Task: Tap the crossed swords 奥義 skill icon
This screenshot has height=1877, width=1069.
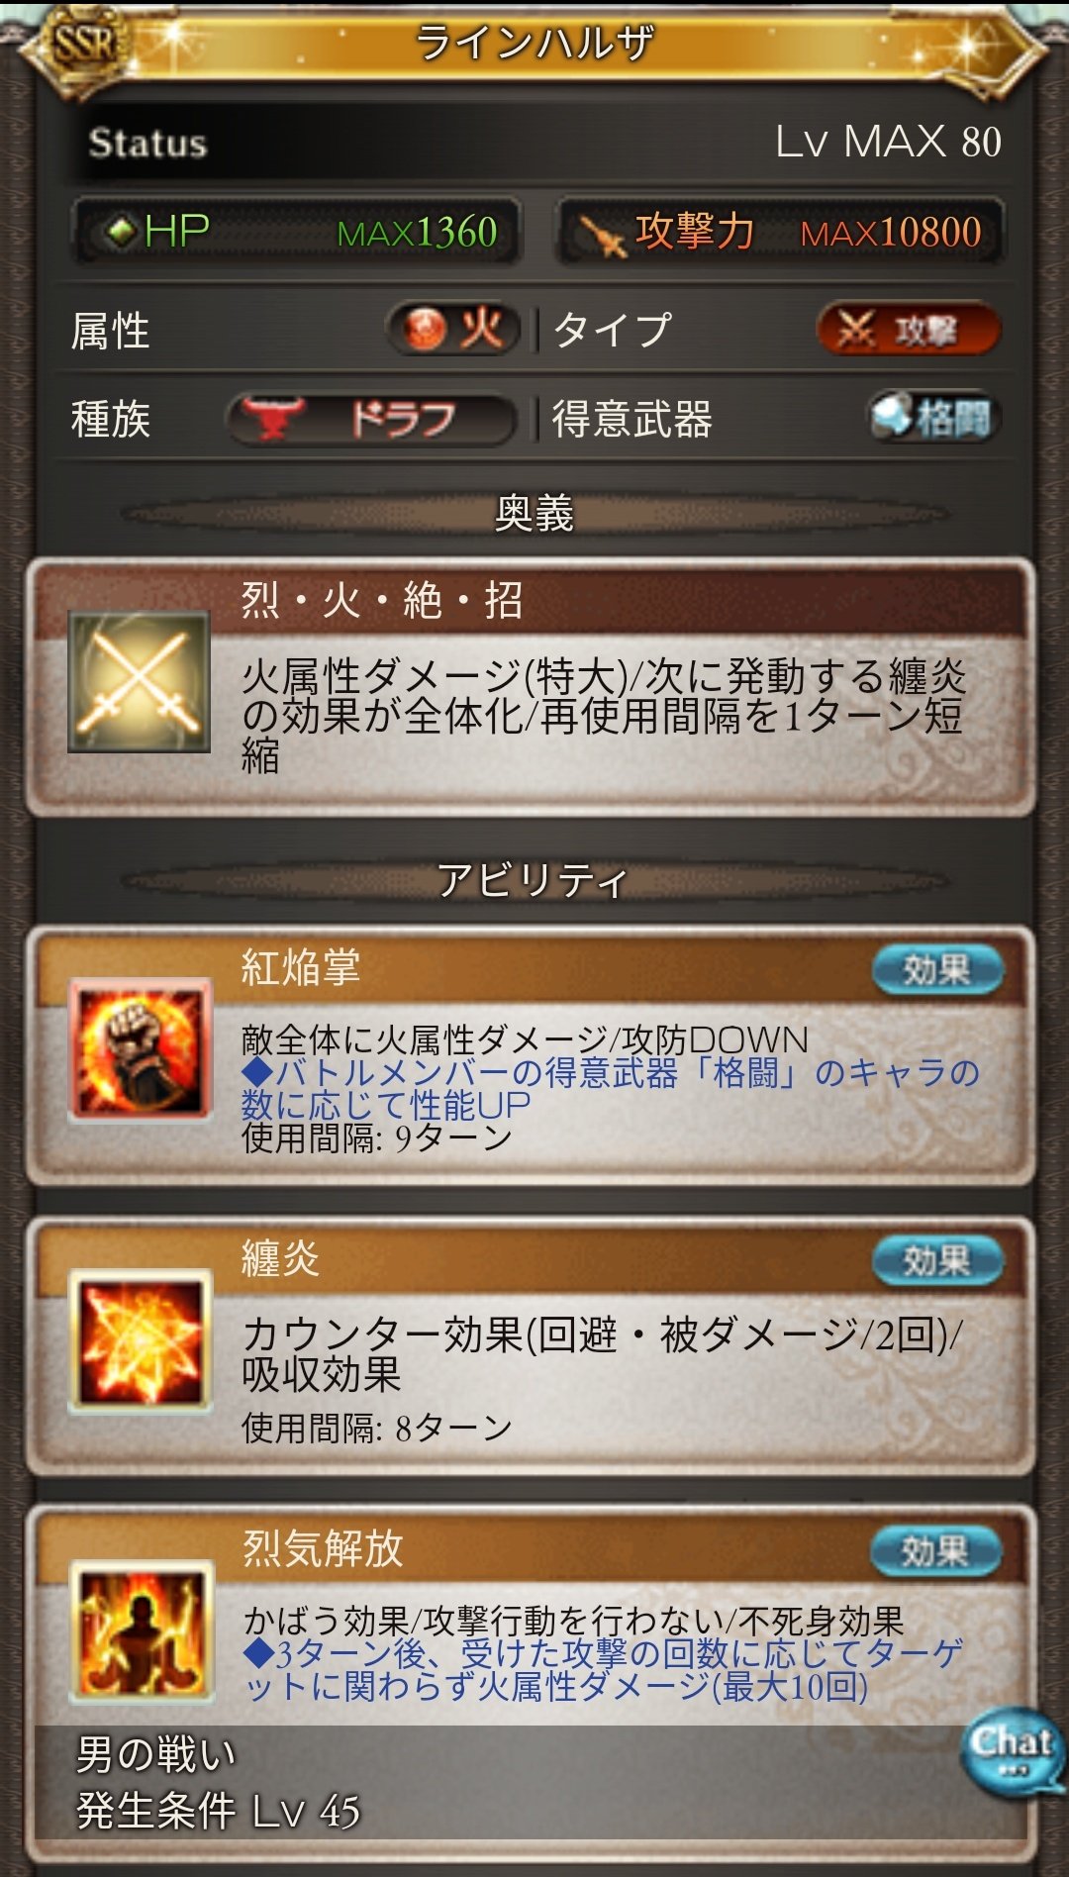Action: click(x=139, y=681)
